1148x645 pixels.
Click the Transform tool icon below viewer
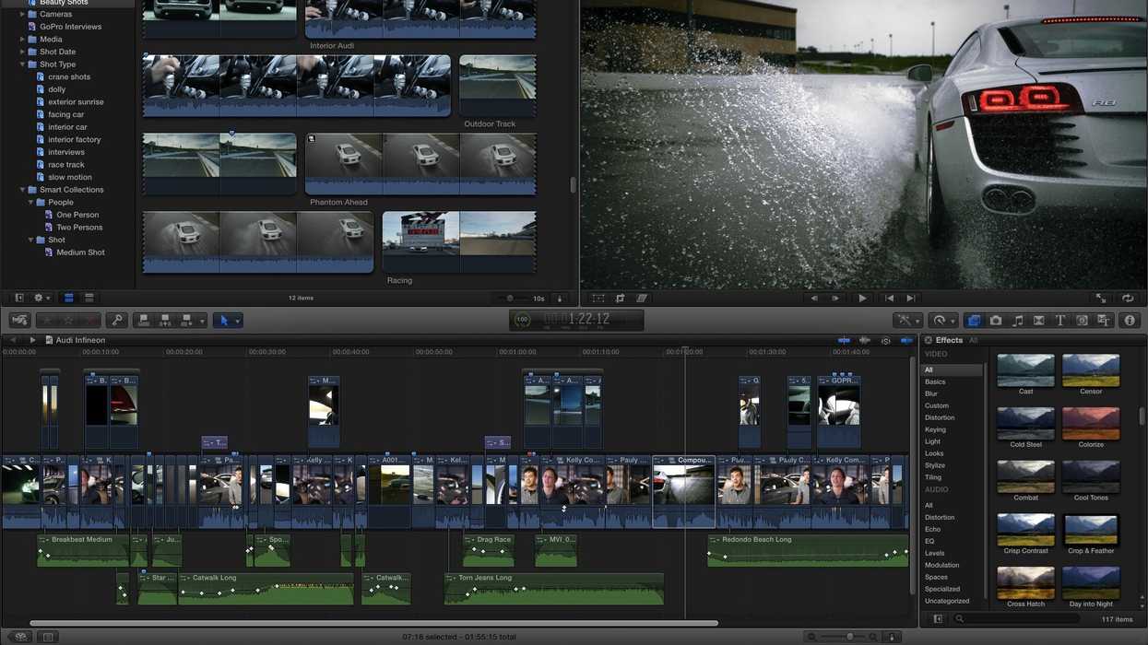coord(598,299)
